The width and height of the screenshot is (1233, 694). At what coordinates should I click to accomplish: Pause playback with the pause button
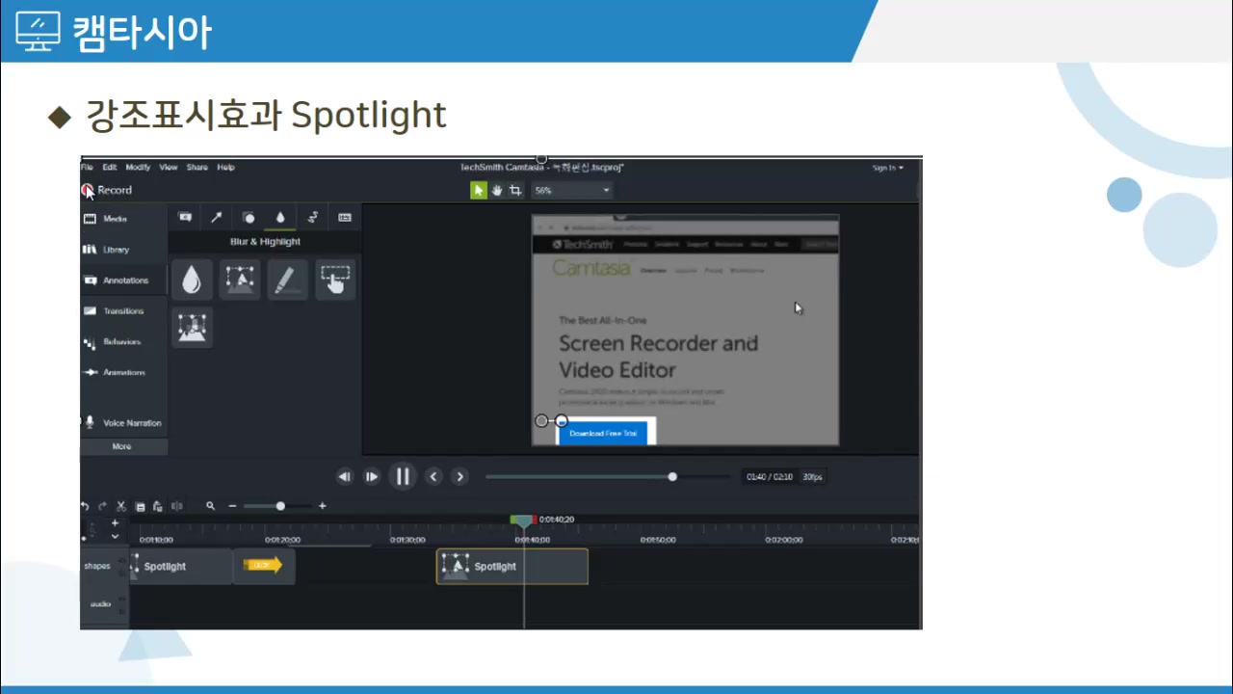(x=403, y=476)
